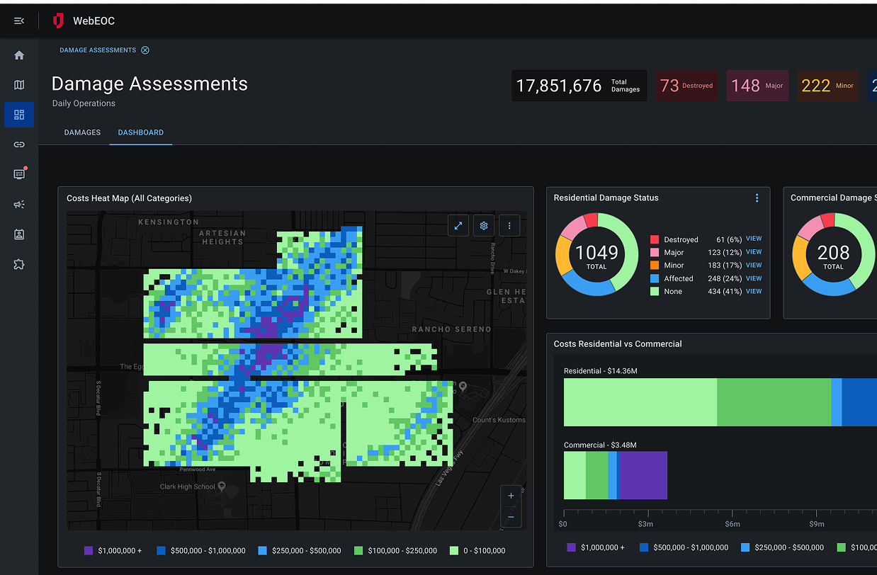Screen dimensions: 877x575
Task: Switch to the Damages tab
Action: (82, 132)
